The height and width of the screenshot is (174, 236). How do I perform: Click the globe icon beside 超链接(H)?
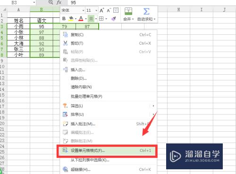pos(65,169)
